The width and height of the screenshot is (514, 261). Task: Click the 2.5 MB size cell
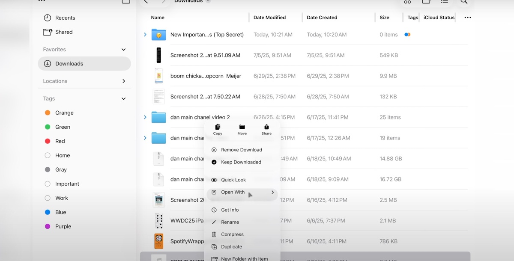point(388,200)
